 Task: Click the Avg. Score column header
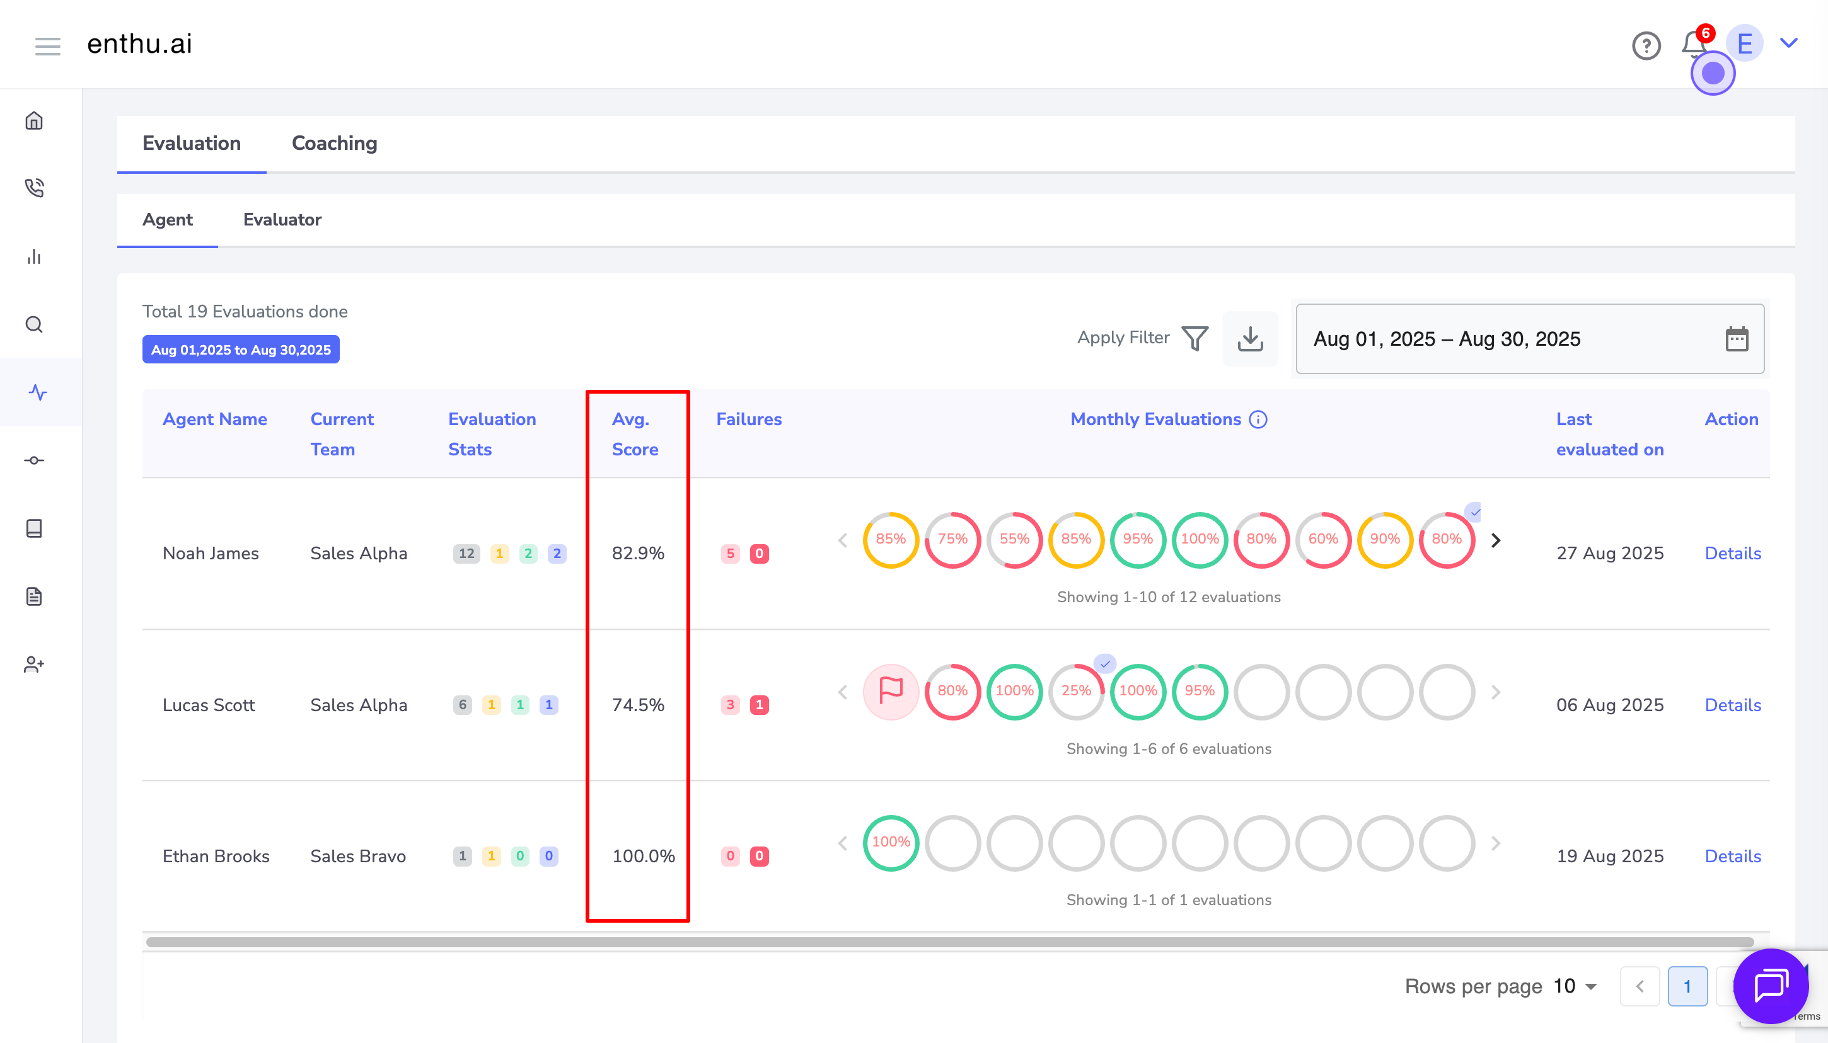(634, 434)
